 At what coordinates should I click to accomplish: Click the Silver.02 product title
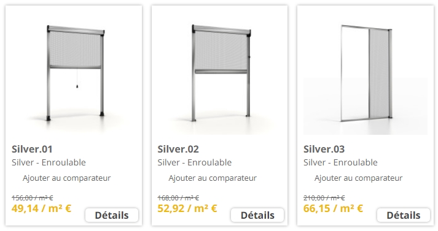pyautogui.click(x=178, y=149)
